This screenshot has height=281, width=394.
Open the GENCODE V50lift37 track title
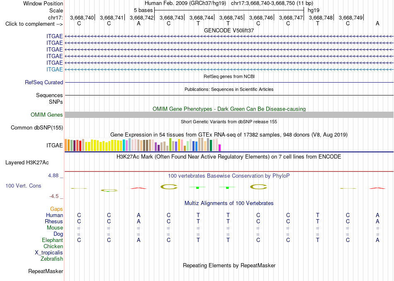coord(229,30)
